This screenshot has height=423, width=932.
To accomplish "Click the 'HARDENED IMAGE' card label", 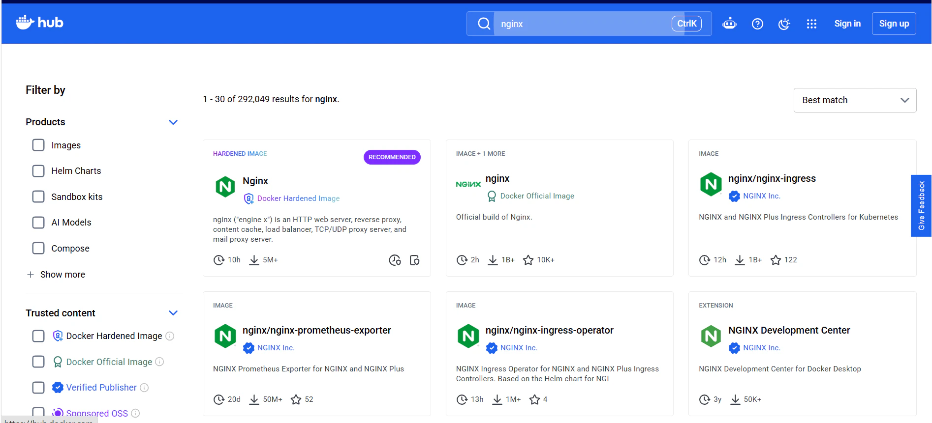I will click(240, 154).
